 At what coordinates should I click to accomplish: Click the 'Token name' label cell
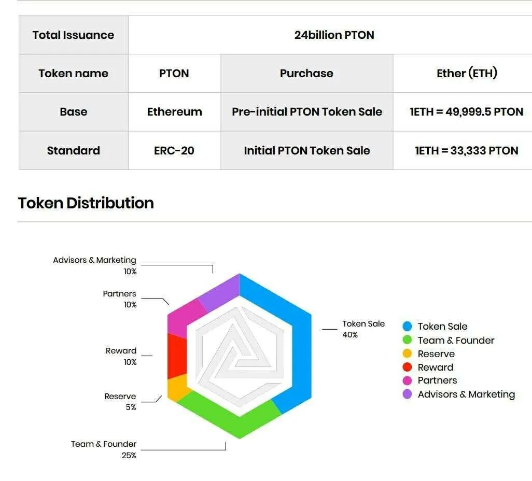[x=73, y=73]
